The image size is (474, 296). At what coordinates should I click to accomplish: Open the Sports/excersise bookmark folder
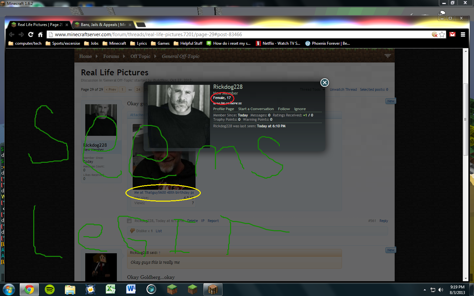[63, 43]
